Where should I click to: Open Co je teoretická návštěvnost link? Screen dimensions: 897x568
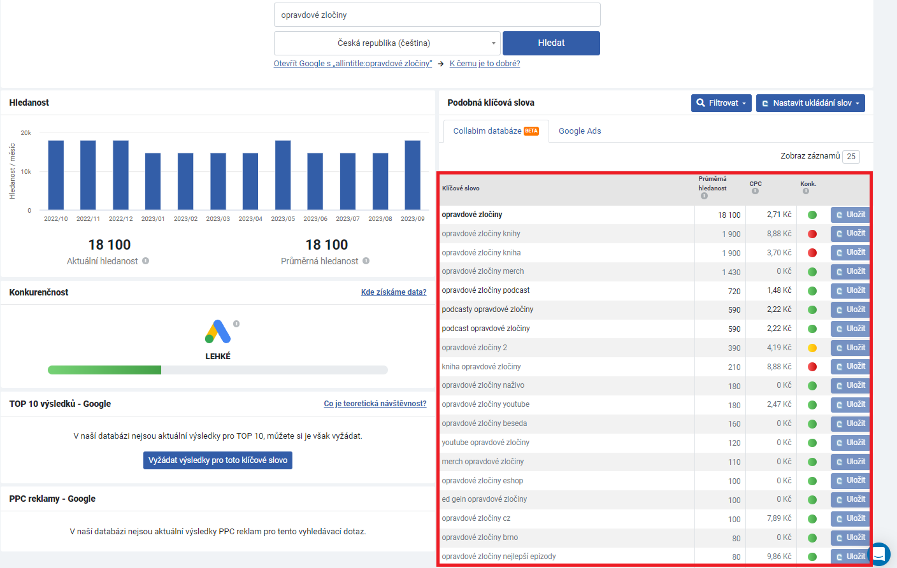tap(375, 404)
